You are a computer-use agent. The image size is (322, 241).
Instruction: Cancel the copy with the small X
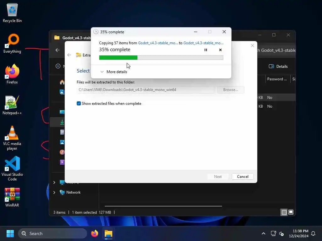[220, 50]
